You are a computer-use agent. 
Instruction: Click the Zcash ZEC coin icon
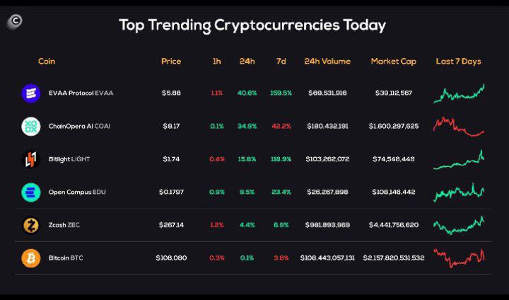pos(31,225)
